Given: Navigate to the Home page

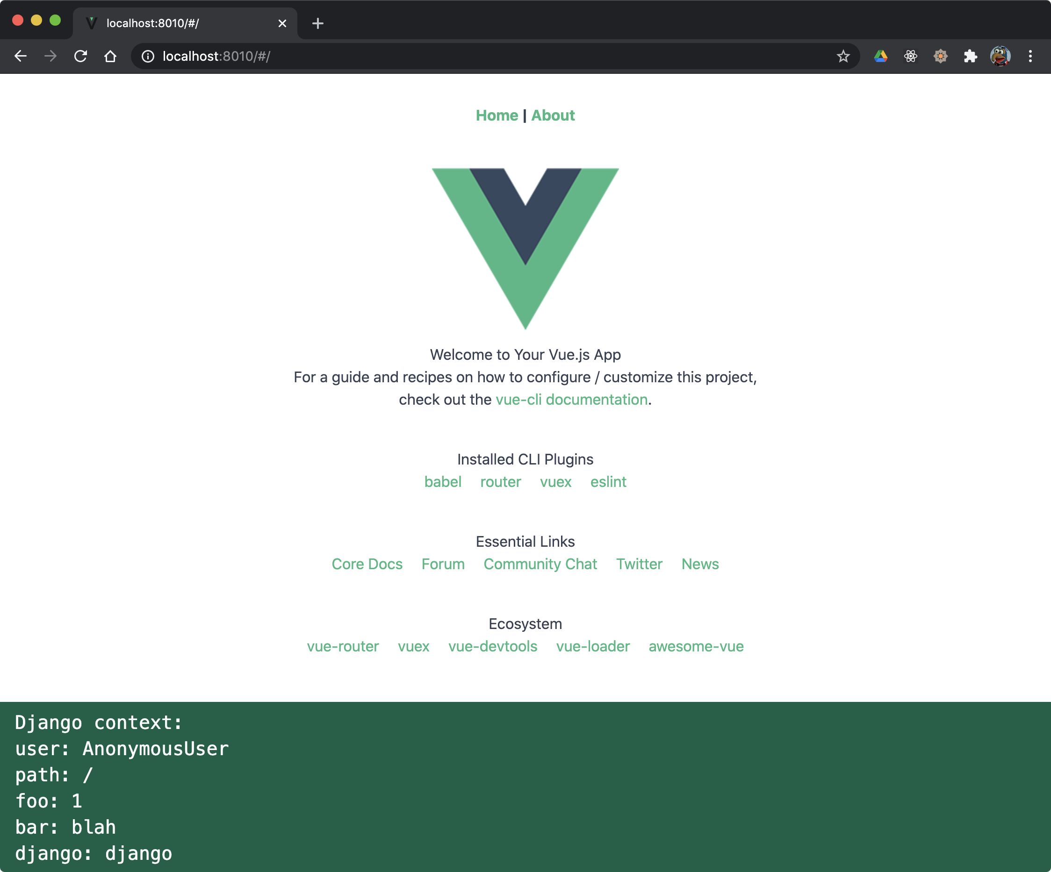Looking at the screenshot, I should click(496, 114).
